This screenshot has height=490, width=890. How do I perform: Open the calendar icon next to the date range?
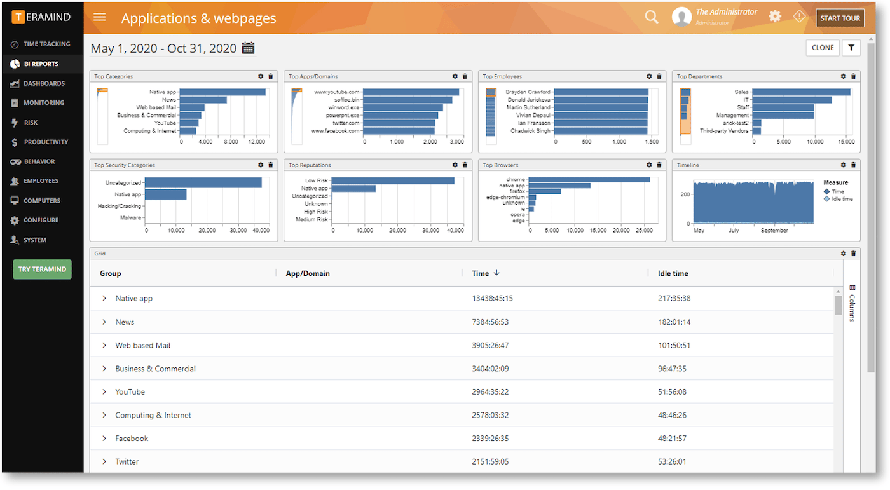tap(248, 47)
